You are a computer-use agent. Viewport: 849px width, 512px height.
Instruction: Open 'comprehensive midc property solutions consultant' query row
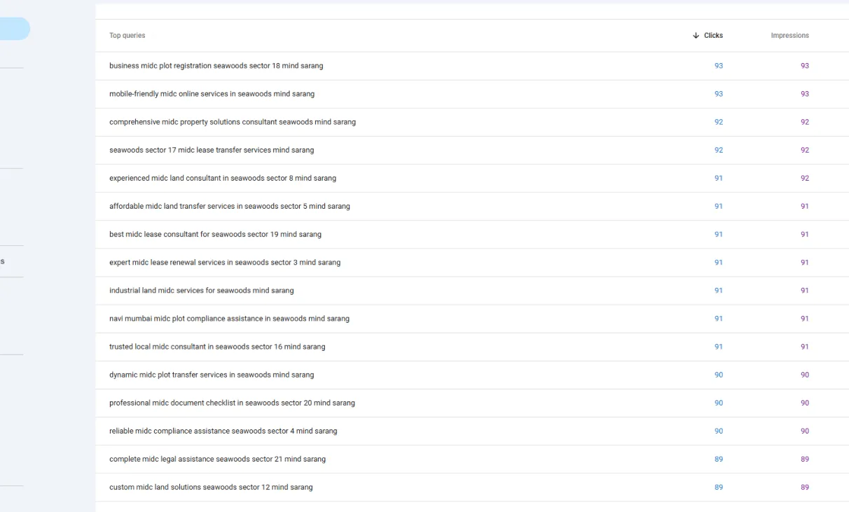coord(232,122)
